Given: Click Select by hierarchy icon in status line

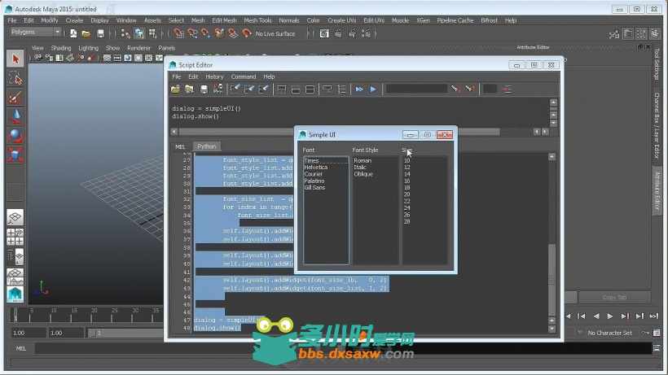Looking at the screenshot, I should [125, 33].
